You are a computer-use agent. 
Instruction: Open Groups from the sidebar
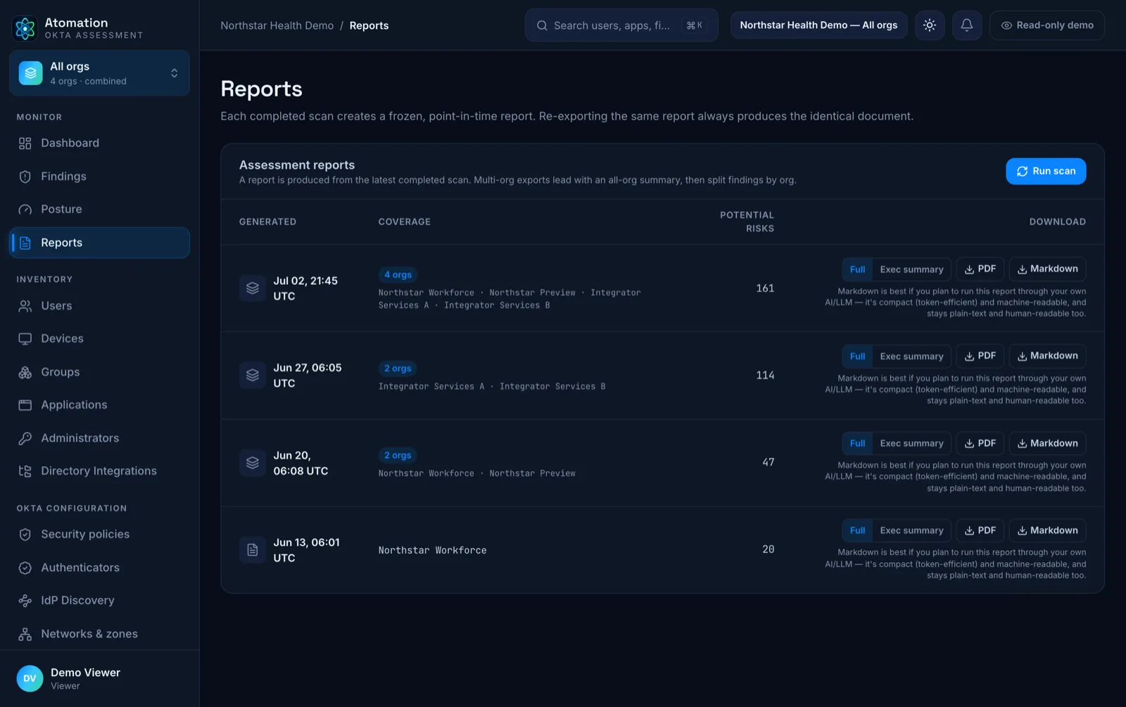99,372
